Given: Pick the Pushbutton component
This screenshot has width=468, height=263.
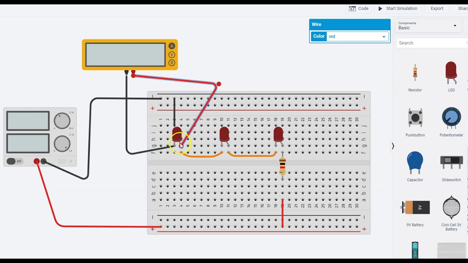Looking at the screenshot, I should [415, 122].
